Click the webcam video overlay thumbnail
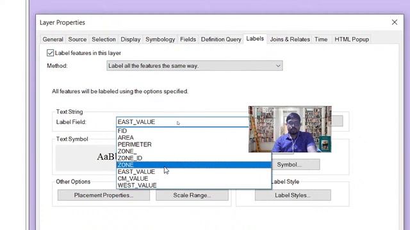410x230 pixels. coord(290,129)
